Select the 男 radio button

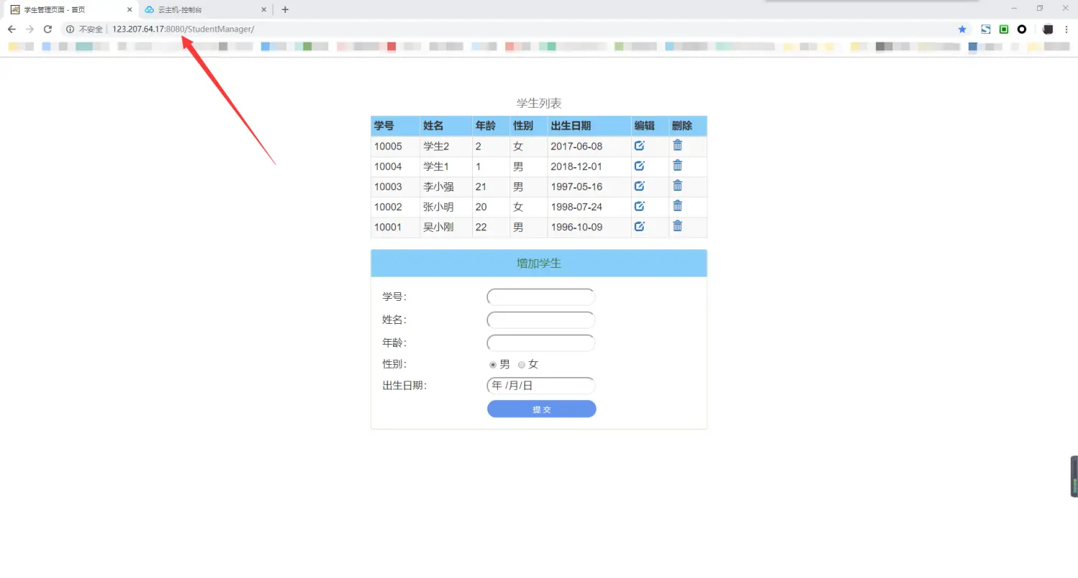pos(493,365)
